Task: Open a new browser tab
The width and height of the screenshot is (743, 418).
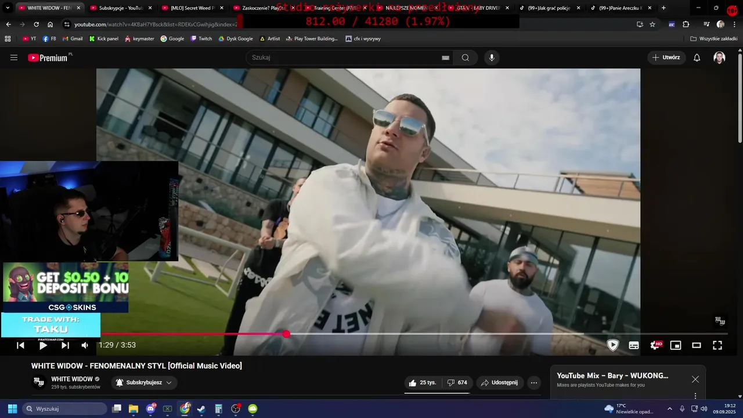Action: pyautogui.click(x=663, y=8)
